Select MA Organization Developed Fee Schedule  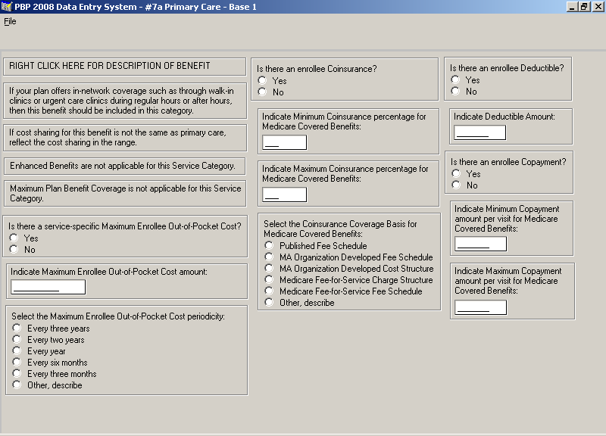[x=269, y=257]
